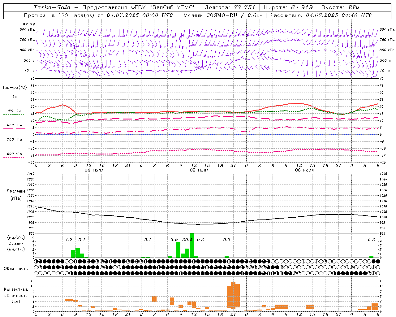Click the "(мм/1ч.)" units label
396x317 pixels.
click(16, 249)
